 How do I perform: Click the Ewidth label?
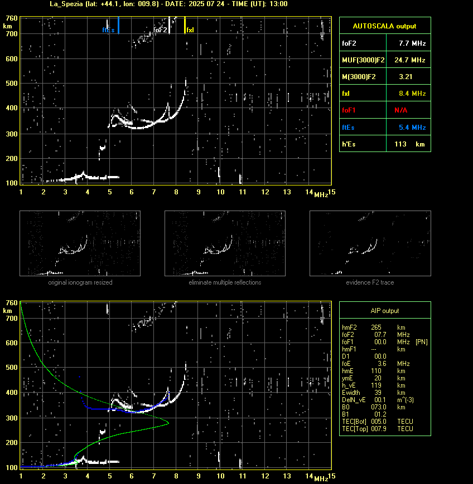(351, 393)
